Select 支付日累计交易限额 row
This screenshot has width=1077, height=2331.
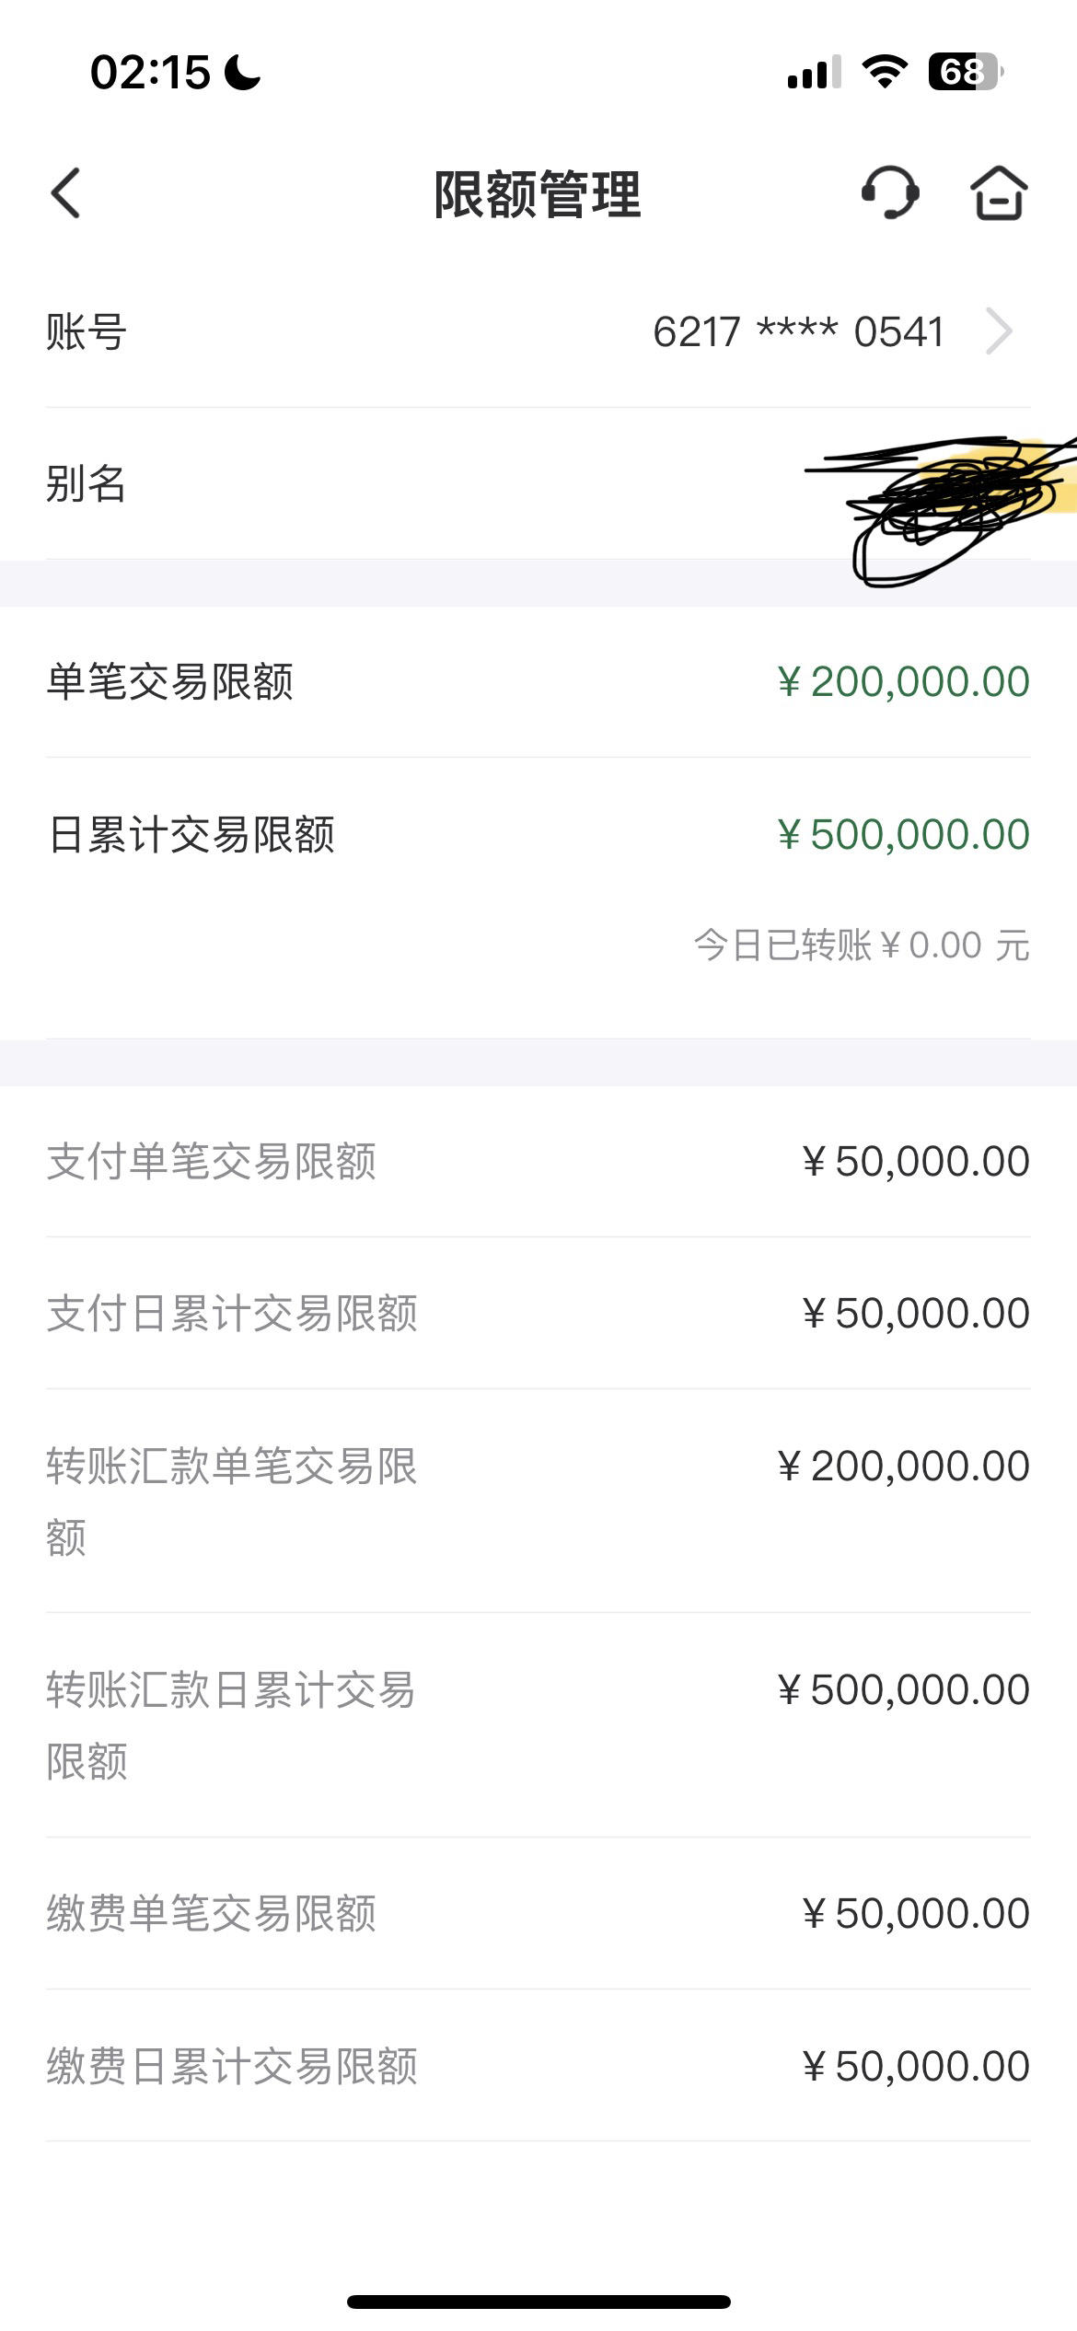coord(538,1313)
